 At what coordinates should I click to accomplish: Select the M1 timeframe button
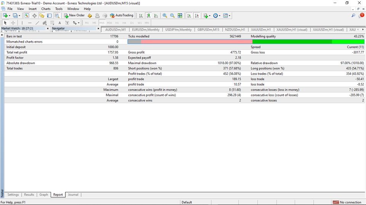87,23
